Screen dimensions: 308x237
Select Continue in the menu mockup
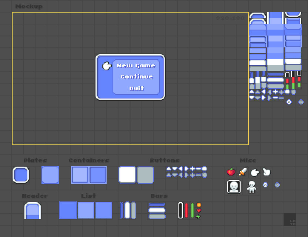(137, 77)
